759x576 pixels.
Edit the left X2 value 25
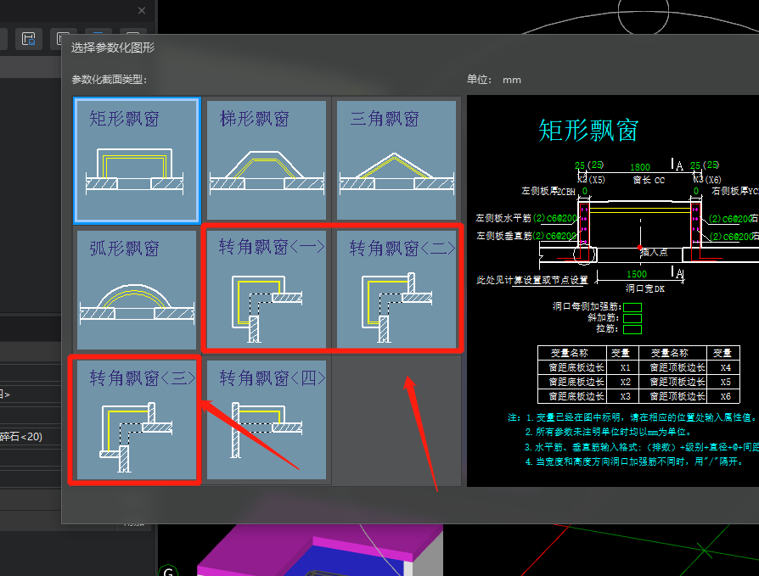(579, 165)
